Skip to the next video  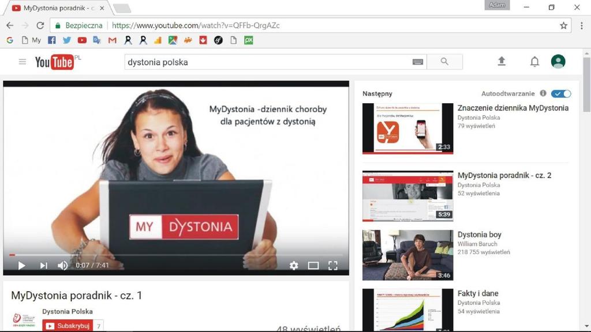[x=44, y=266]
